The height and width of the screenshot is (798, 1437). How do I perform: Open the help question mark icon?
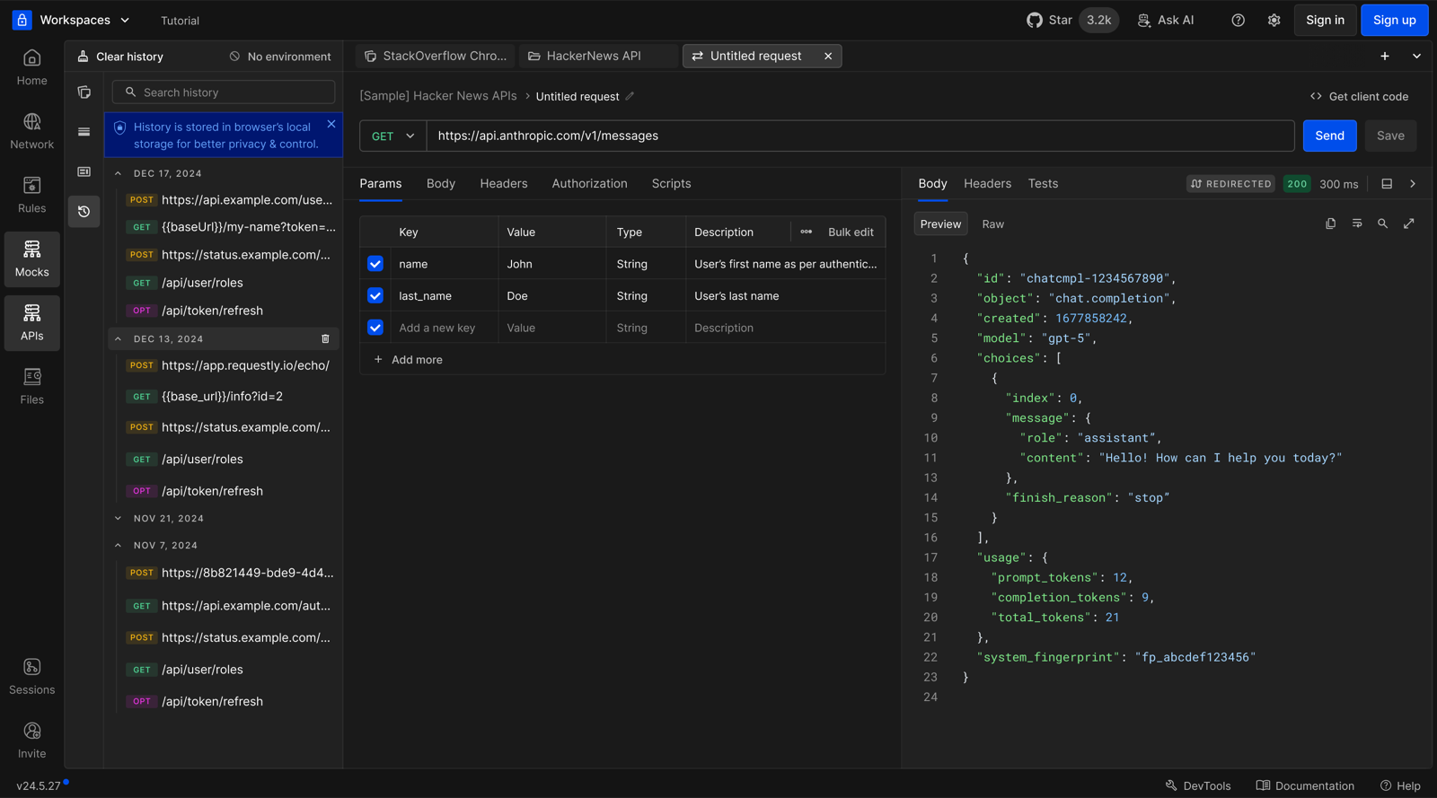1238,20
